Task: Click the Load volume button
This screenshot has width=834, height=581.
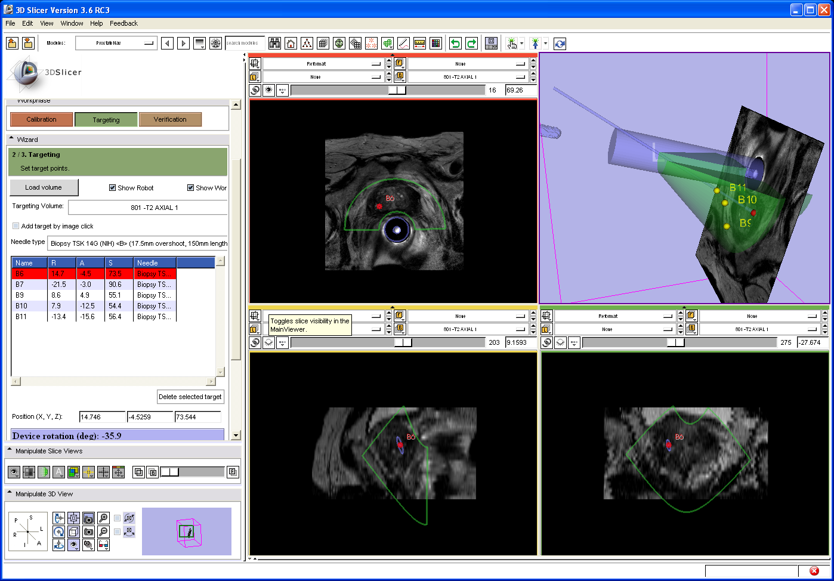Action: (44, 187)
